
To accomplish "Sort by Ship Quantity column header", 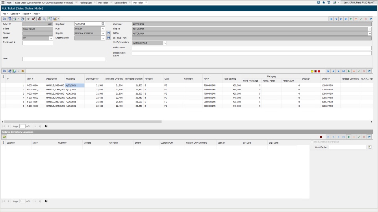I will tap(94, 79).
